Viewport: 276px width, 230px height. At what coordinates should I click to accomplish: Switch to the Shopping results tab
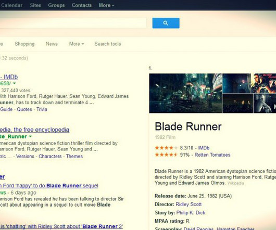pyautogui.click(x=24, y=44)
